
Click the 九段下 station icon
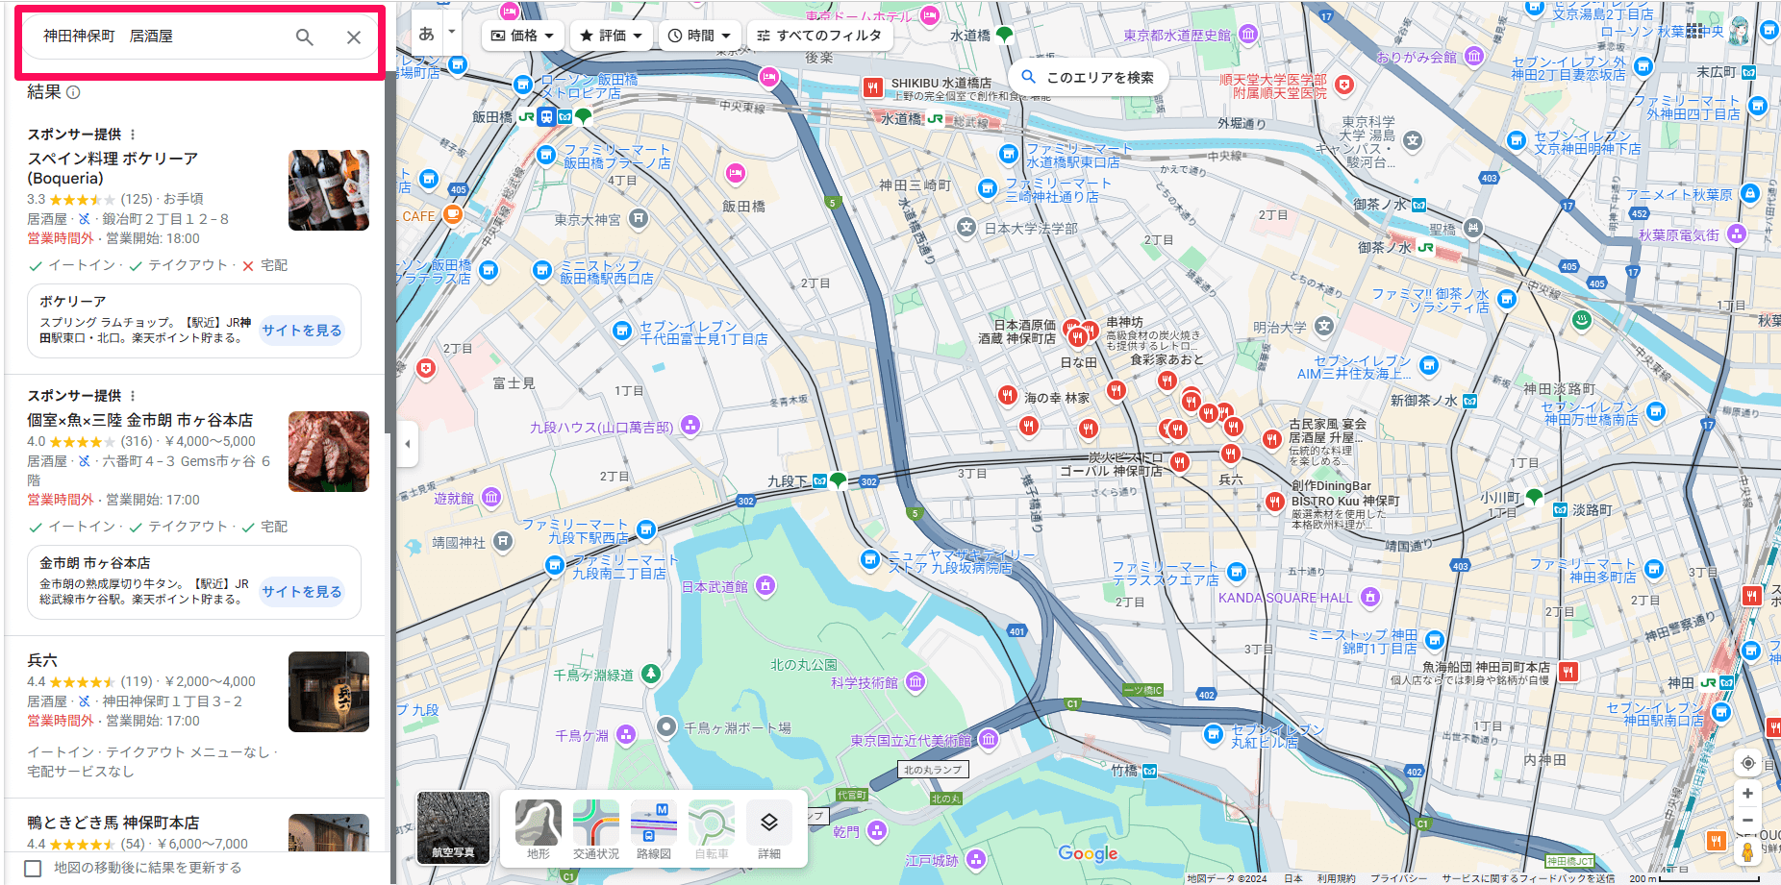pyautogui.click(x=820, y=480)
